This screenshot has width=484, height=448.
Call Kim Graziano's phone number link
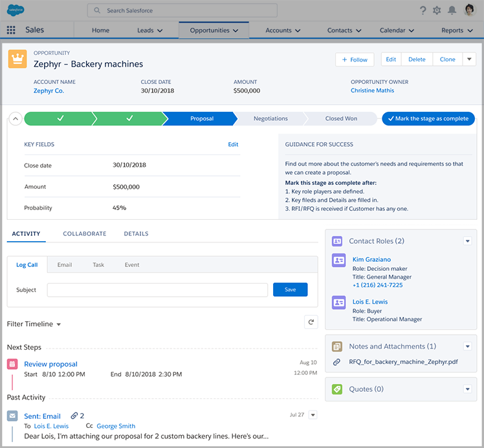(x=377, y=285)
